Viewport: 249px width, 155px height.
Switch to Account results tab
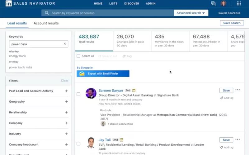pos(46,23)
